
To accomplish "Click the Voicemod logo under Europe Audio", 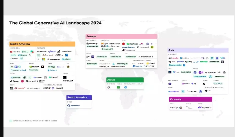I will (118, 66).
